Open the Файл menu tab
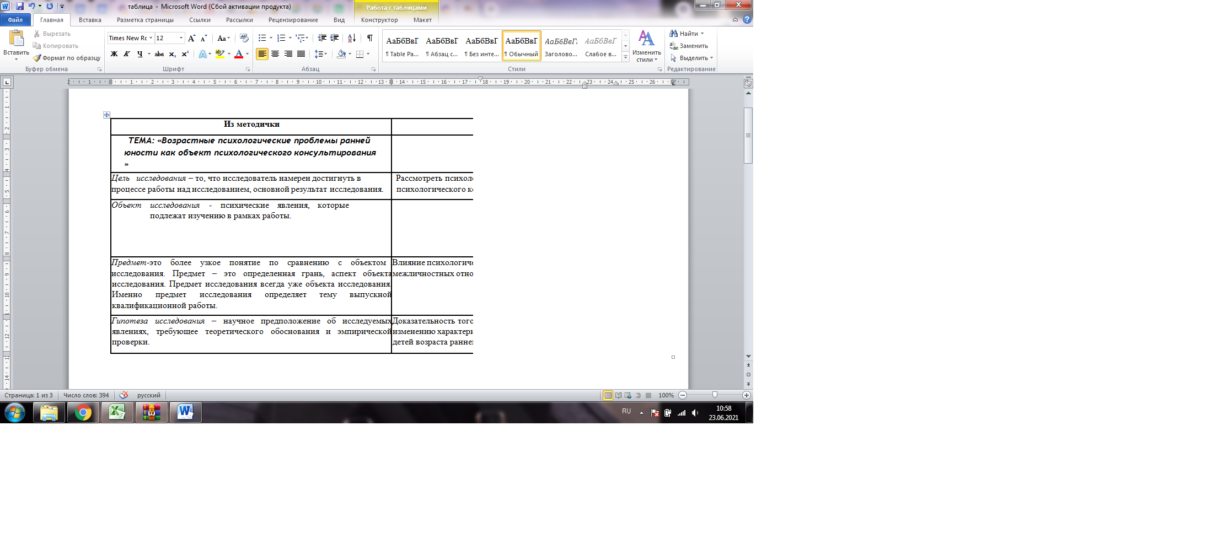This screenshot has height=560, width=1223. pos(15,20)
